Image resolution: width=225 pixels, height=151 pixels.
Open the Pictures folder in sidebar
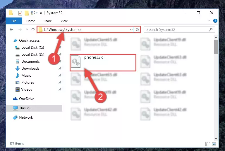(x=25, y=82)
